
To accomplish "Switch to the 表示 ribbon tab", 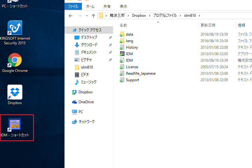I will coord(124,7).
